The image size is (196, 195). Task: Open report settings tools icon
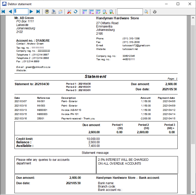[69, 12]
